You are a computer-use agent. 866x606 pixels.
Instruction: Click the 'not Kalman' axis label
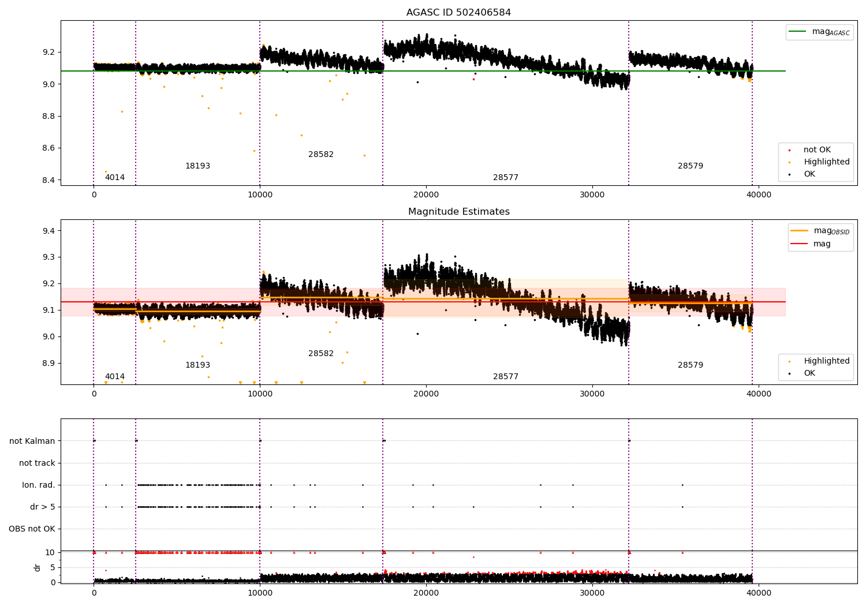(x=32, y=441)
